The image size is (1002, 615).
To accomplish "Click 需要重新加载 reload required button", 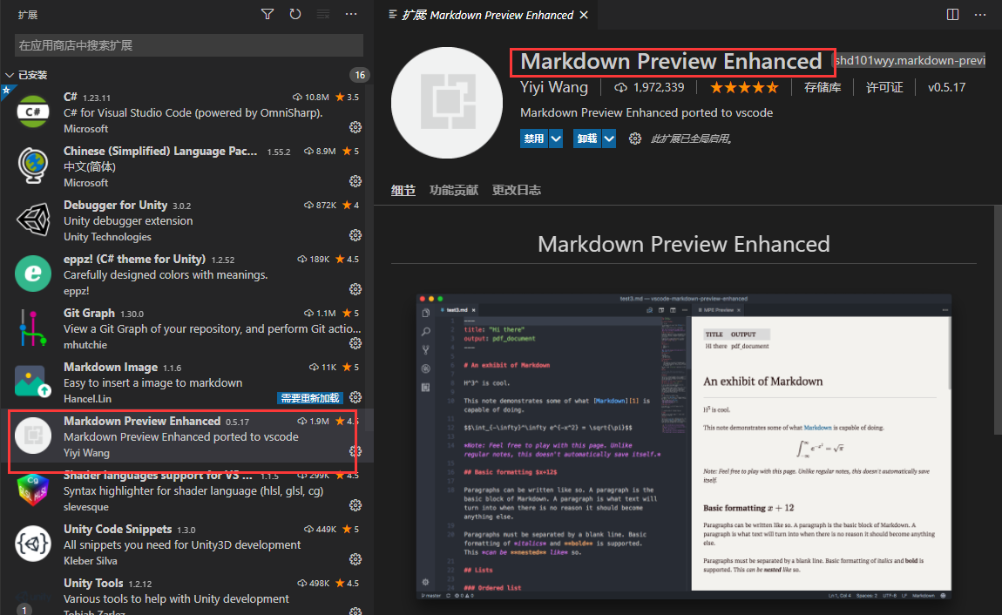I will (310, 398).
